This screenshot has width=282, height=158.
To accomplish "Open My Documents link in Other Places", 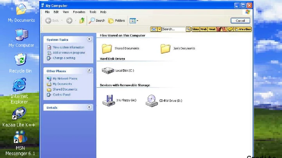I will point(62,84).
